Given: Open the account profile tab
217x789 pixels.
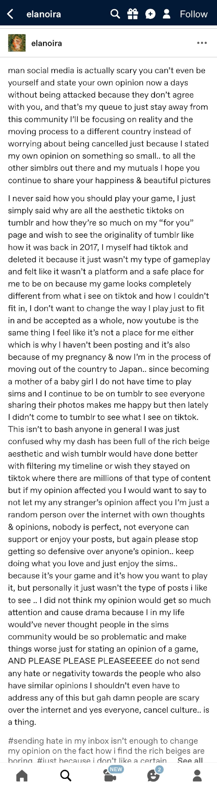Looking at the screenshot, I should tap(197, 776).
